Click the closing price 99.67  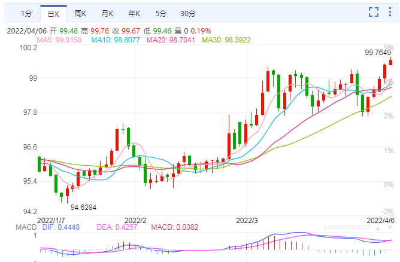[131, 31]
